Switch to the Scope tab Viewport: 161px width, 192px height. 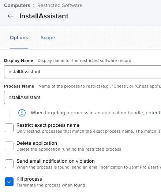coord(48,38)
